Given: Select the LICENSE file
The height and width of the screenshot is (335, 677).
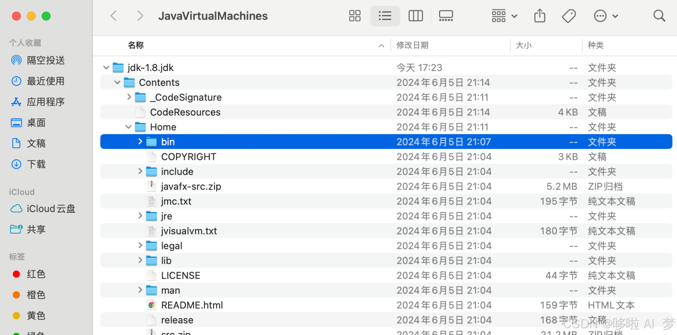Looking at the screenshot, I should point(386,275).
